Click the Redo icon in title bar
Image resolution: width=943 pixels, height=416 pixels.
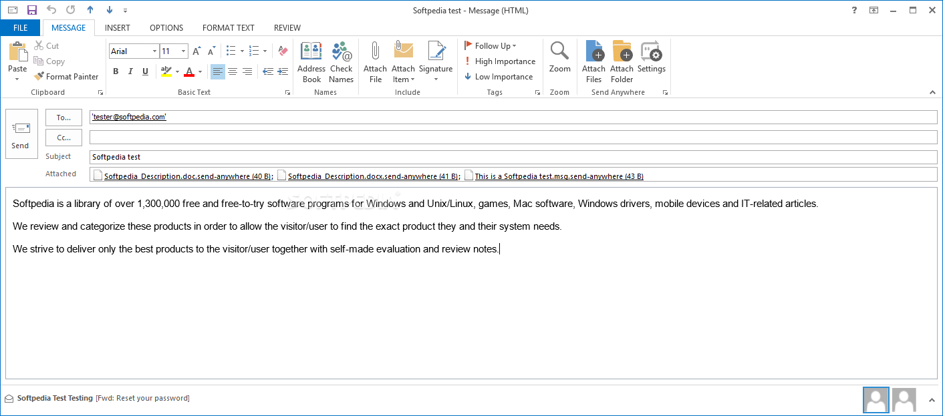70,10
